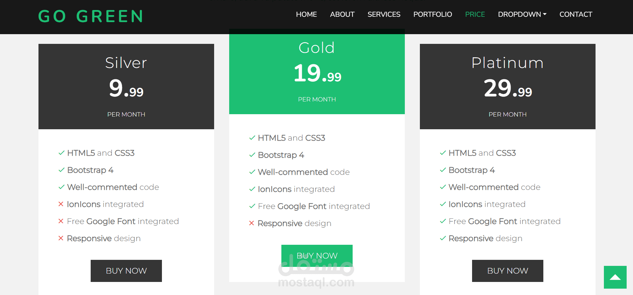Click Gold's Well-commented code checkmark icon
The width and height of the screenshot is (633, 295).
[252, 172]
